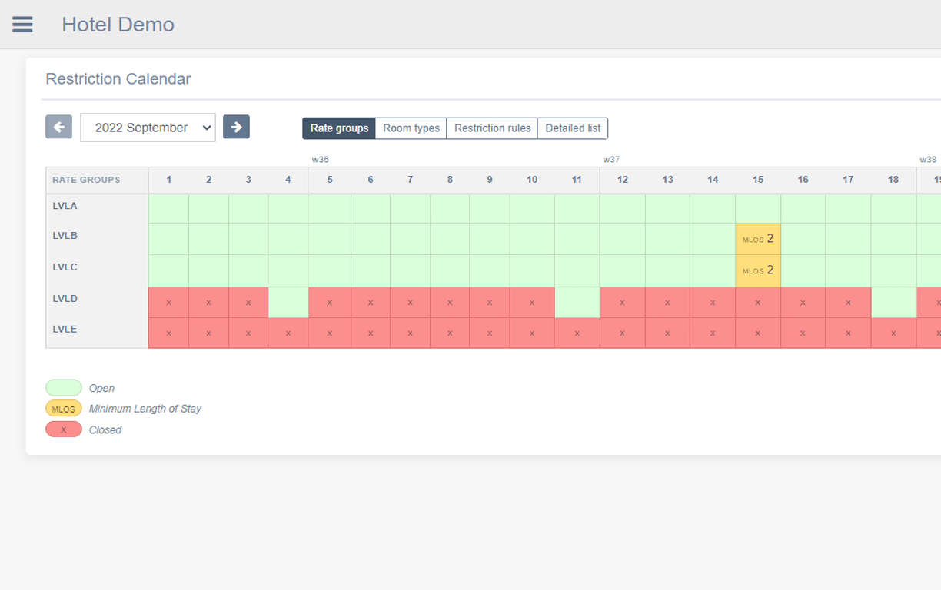
Task: Go to previous month with left arrow
Action: [x=58, y=127]
